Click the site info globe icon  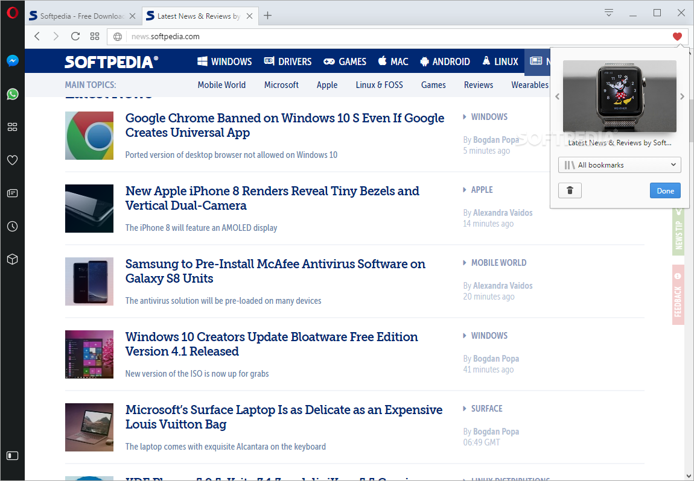117,37
